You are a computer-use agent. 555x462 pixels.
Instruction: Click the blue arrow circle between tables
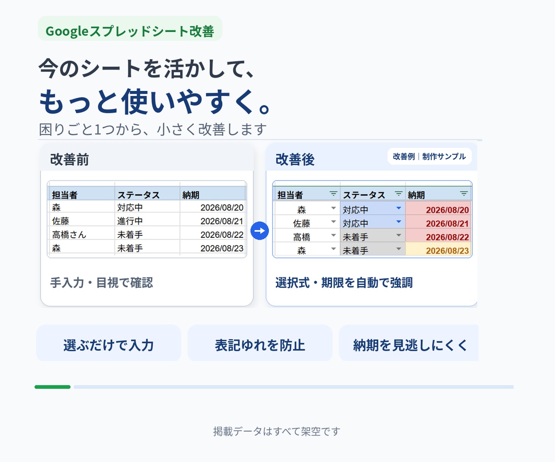260,231
